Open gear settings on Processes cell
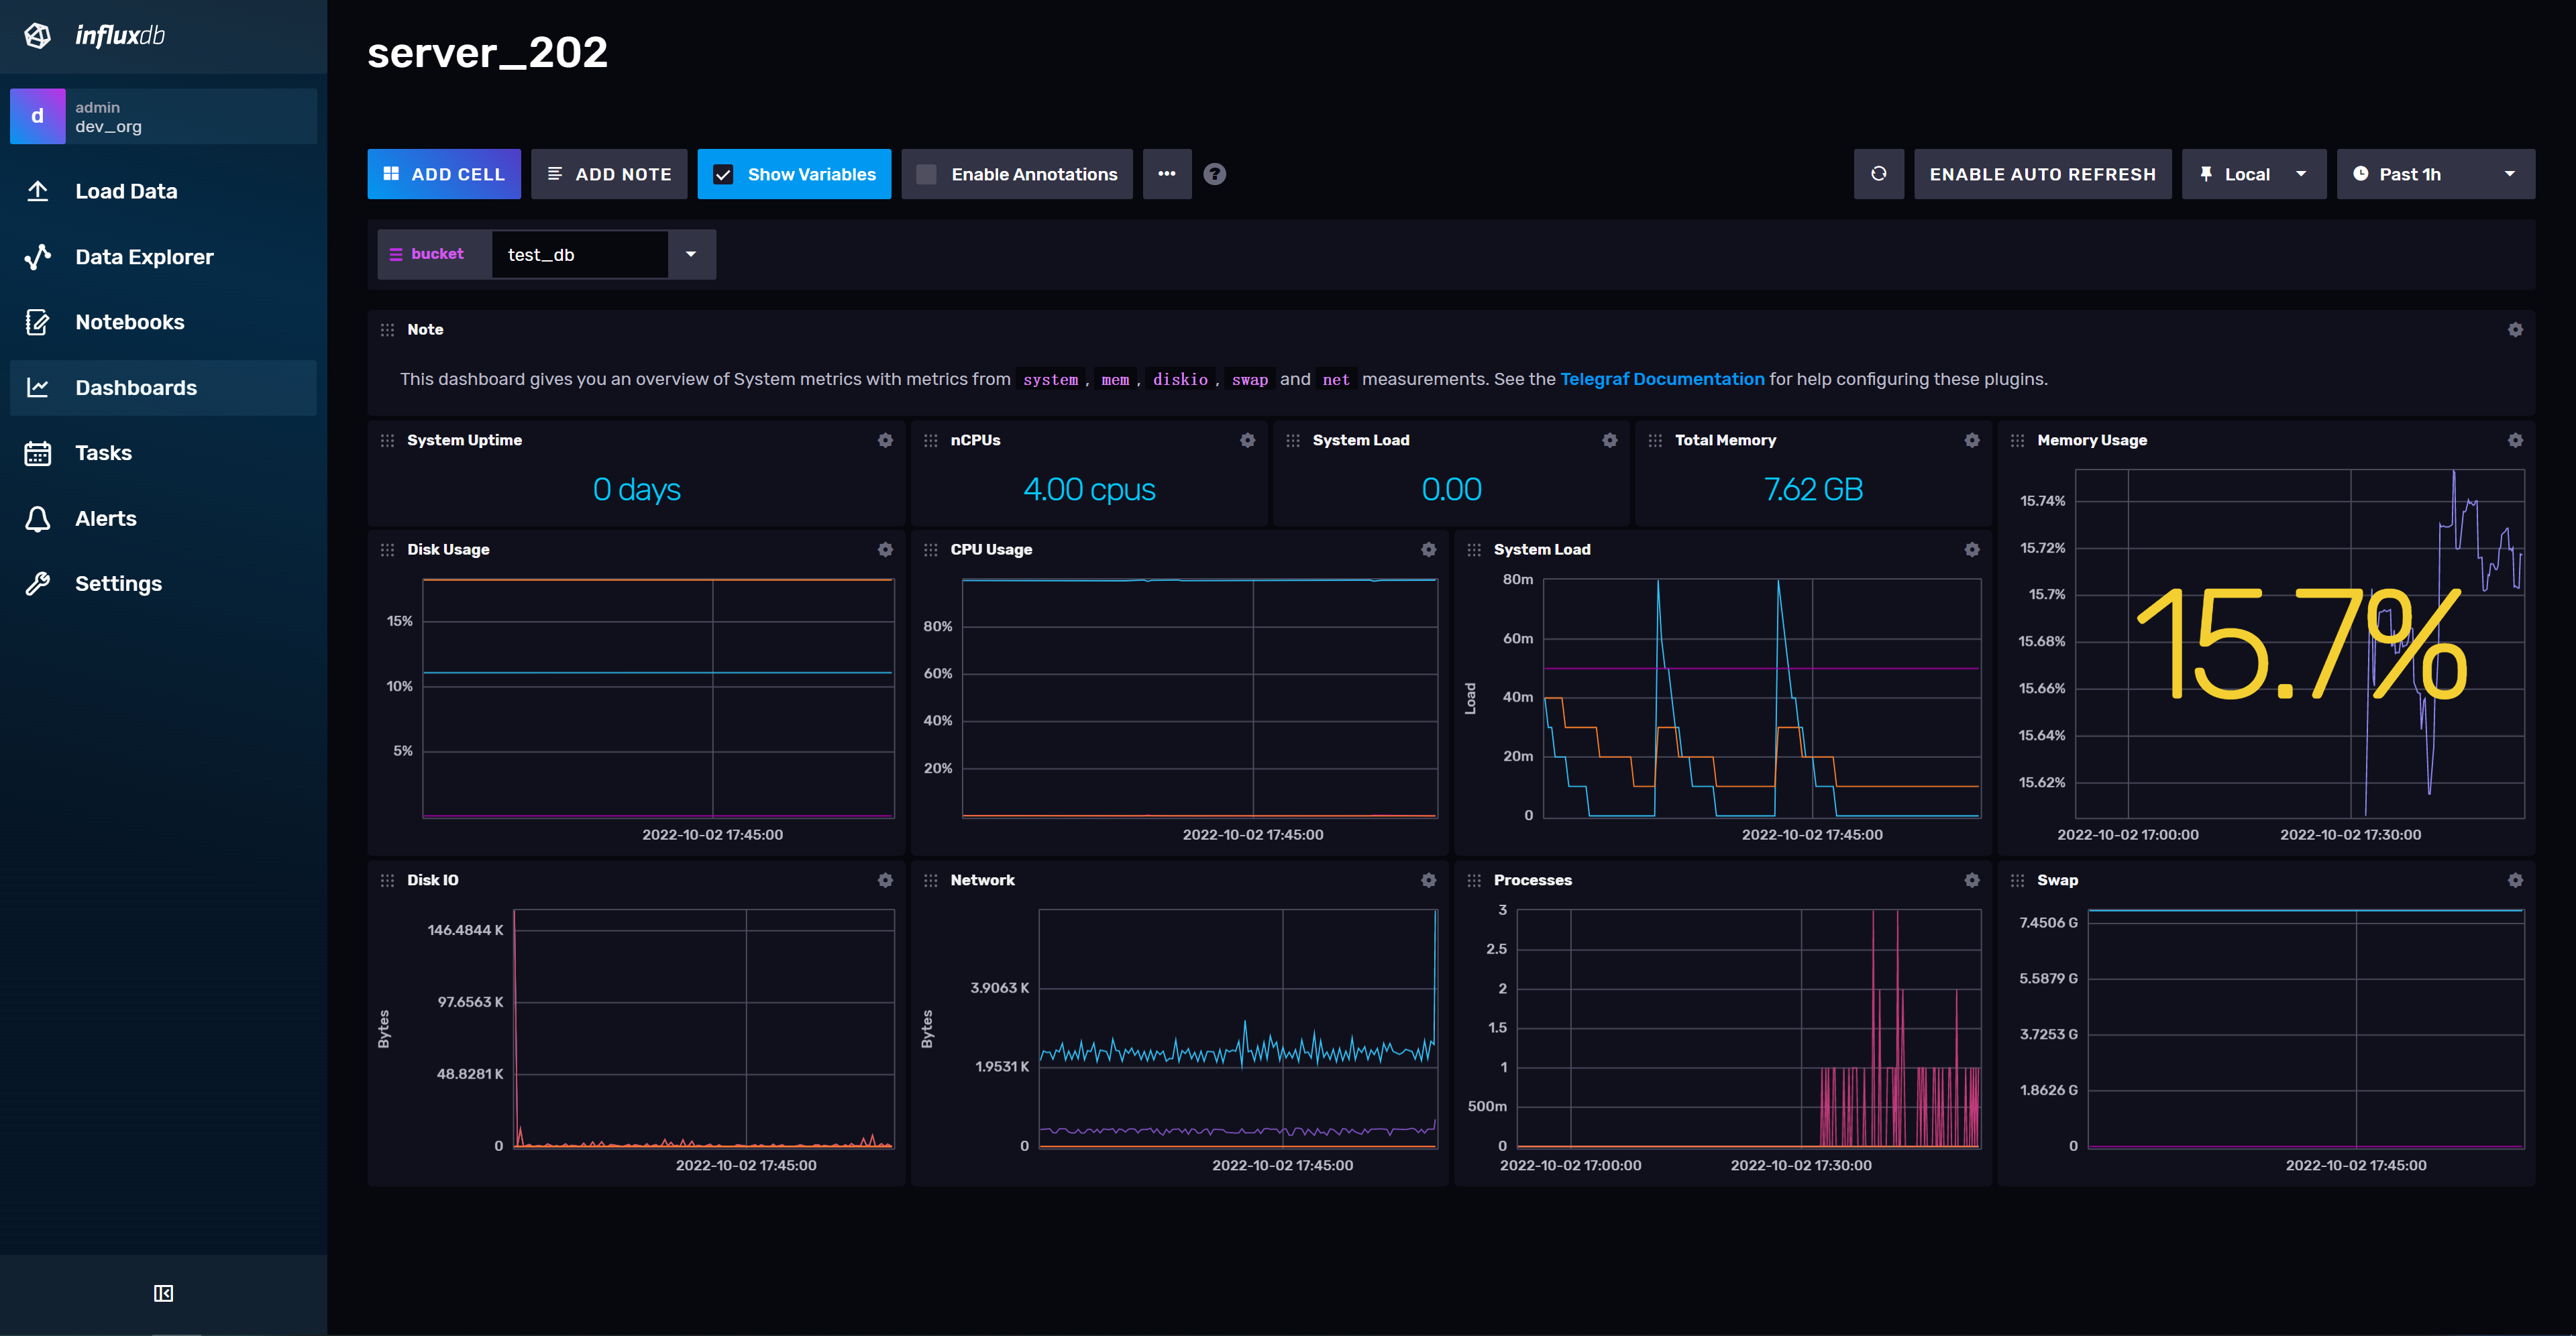 [x=1971, y=880]
